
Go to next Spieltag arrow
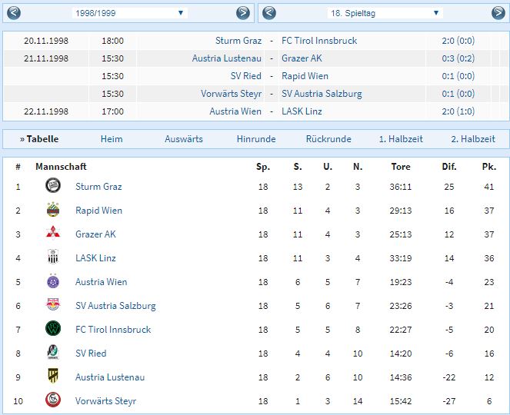[x=498, y=13]
